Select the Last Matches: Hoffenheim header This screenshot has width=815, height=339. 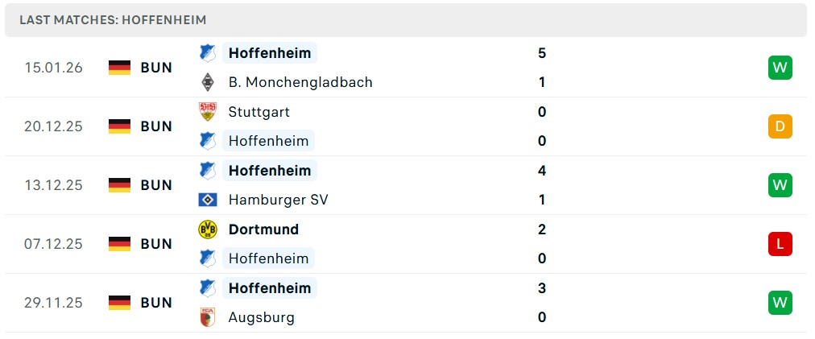point(113,19)
